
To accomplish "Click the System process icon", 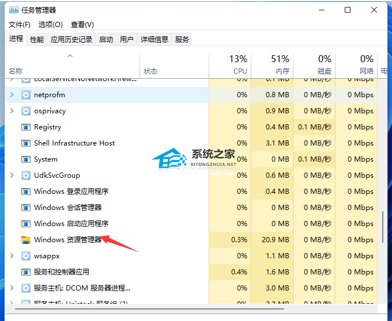I will (x=25, y=159).
